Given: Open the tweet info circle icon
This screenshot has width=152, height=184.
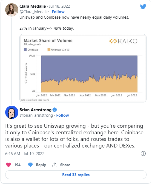Looking at the screenshot, I should click(x=143, y=154).
